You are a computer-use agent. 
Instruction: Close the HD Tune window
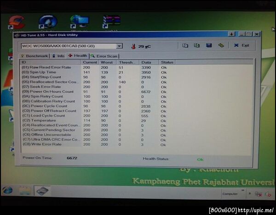click(x=257, y=34)
